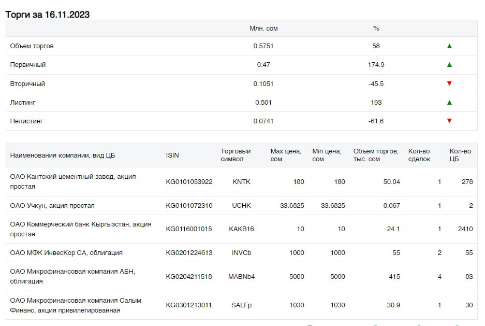Click the MABNb4 trading symbol
485x326 pixels.
pyautogui.click(x=241, y=277)
